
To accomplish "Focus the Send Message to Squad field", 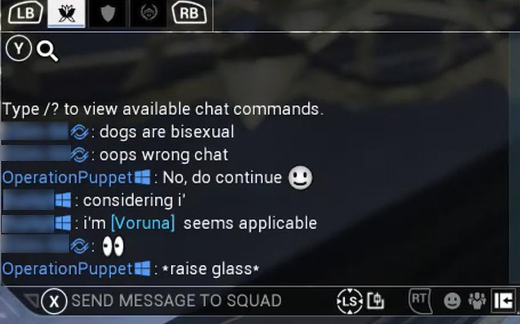I will pyautogui.click(x=176, y=301).
